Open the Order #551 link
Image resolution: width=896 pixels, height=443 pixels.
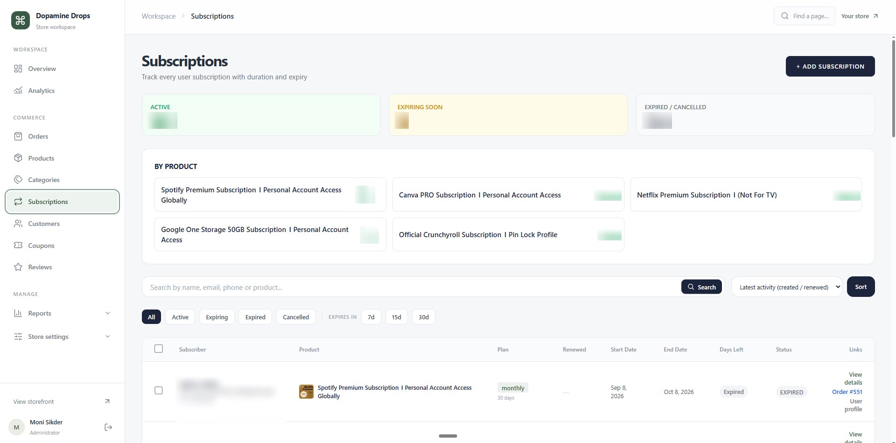847,392
